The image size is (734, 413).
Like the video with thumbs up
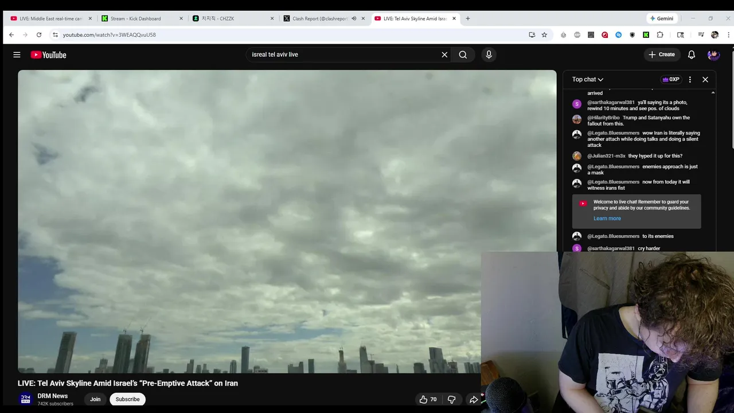[x=428, y=399]
